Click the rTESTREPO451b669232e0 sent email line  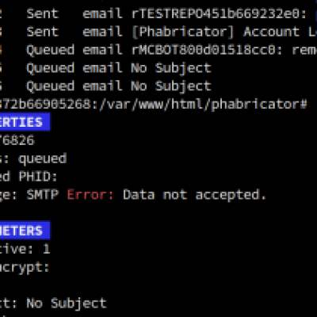158,13
